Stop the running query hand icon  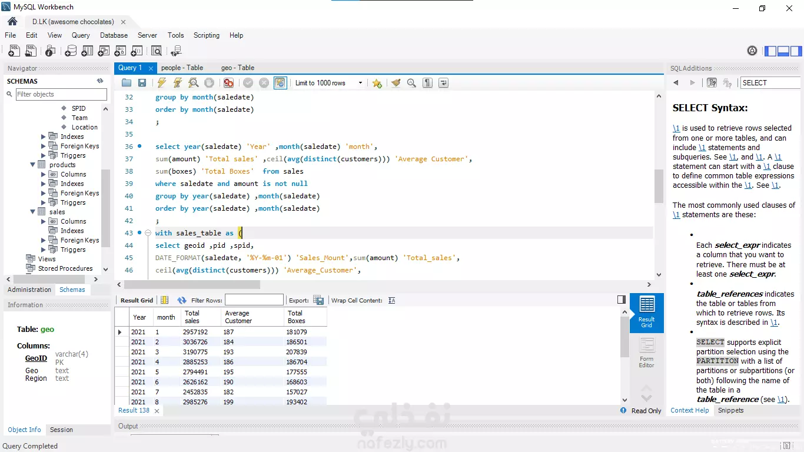click(x=208, y=83)
